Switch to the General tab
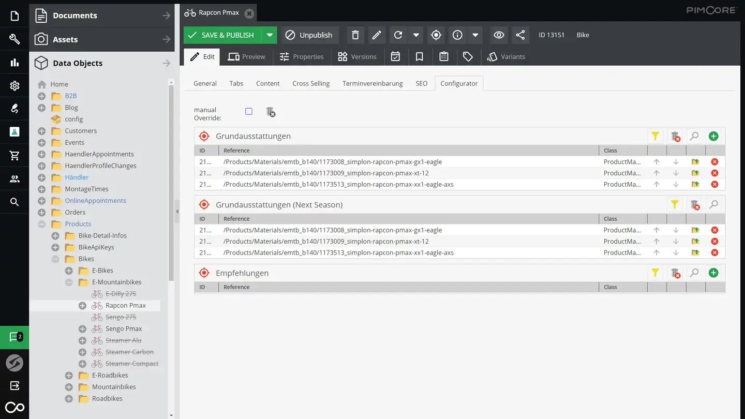745x419 pixels. click(205, 83)
